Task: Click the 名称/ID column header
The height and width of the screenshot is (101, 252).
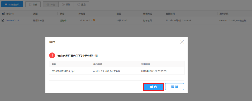Action: click(x=10, y=14)
